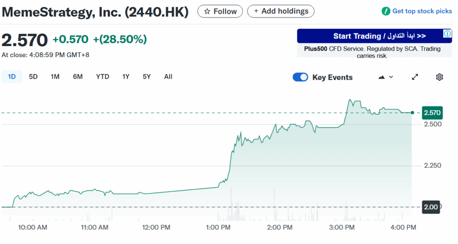Select the 5D time range tab

[33, 77]
